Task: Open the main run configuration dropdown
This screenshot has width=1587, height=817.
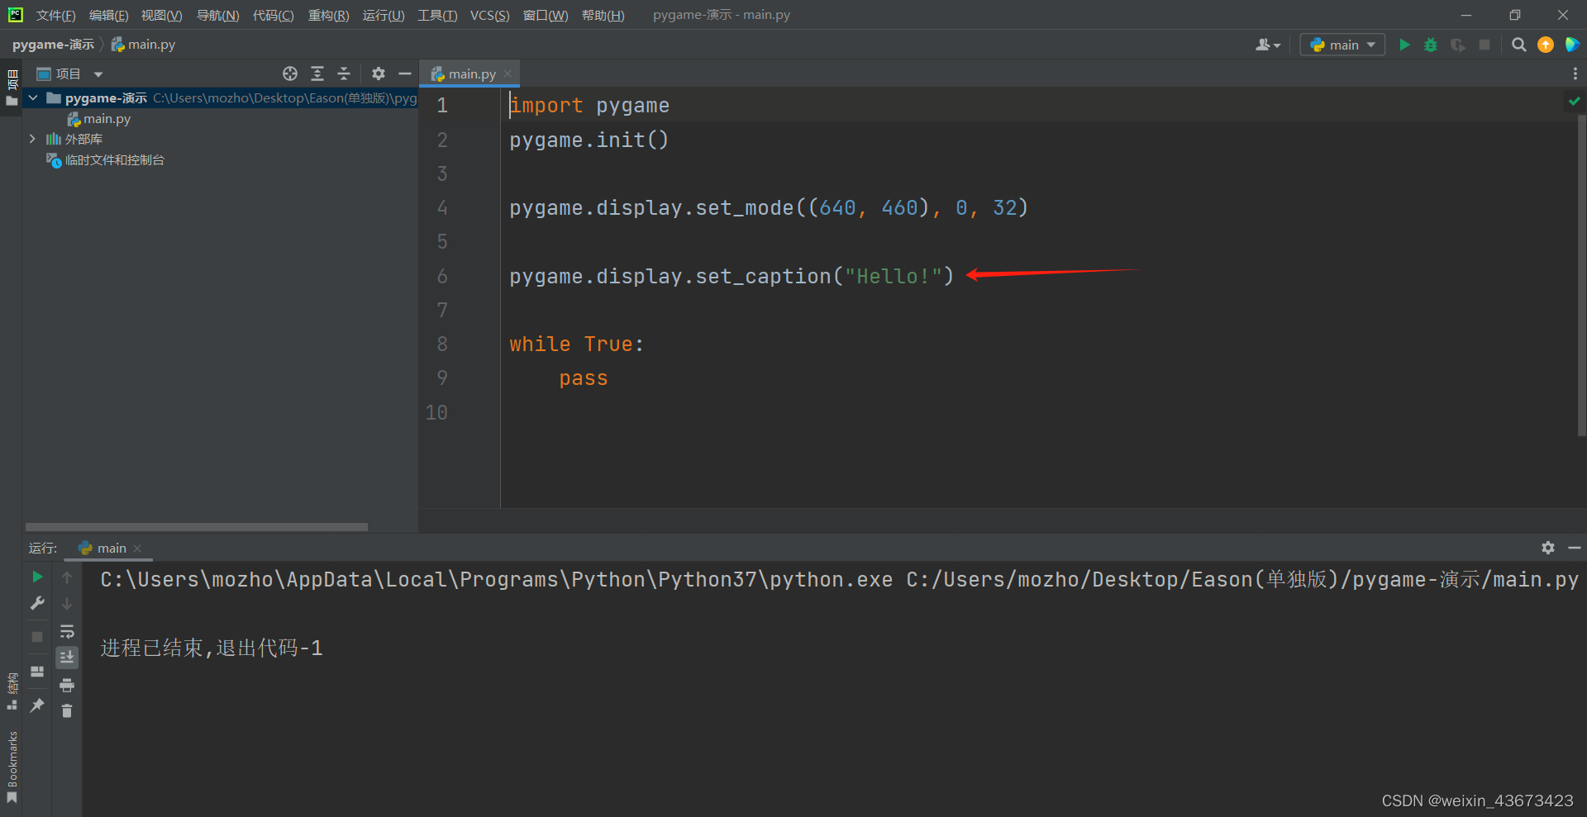Action: coord(1342,45)
